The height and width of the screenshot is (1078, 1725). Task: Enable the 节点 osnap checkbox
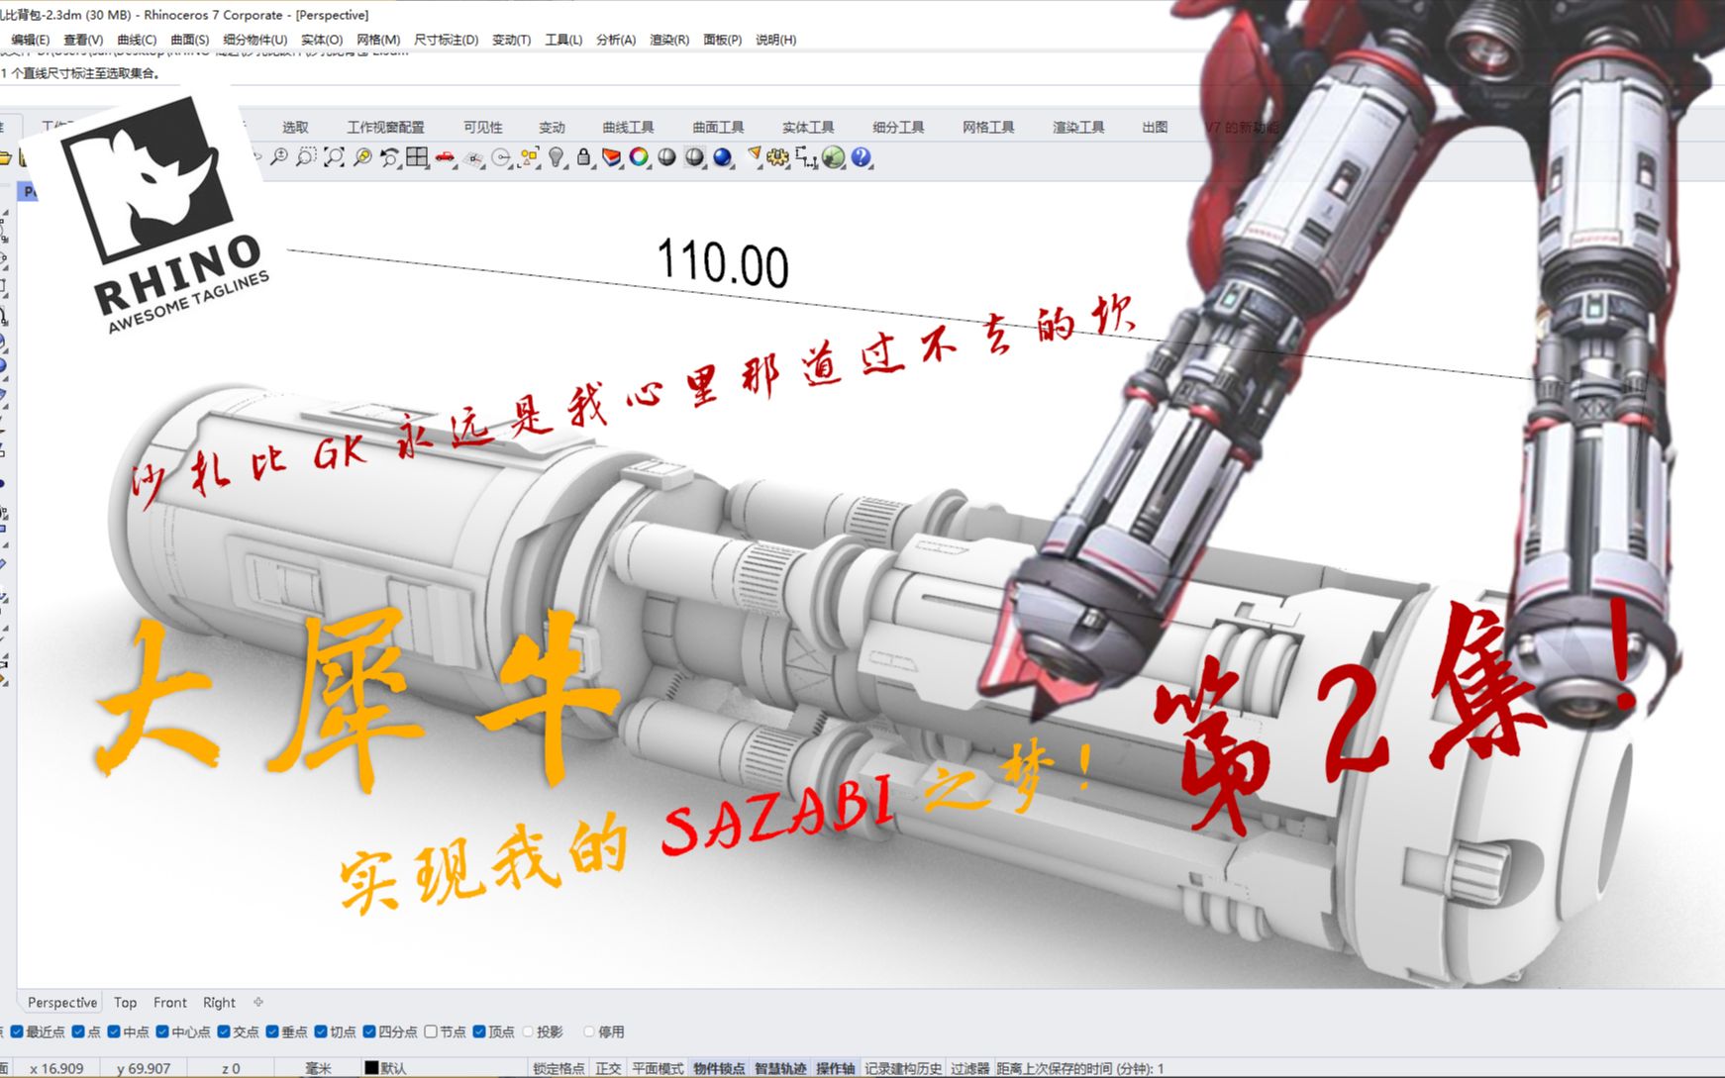(431, 1031)
